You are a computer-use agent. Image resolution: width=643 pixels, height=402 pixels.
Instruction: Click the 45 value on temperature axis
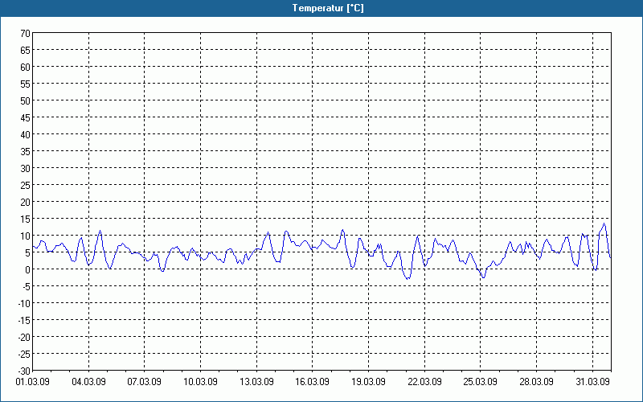(26, 117)
